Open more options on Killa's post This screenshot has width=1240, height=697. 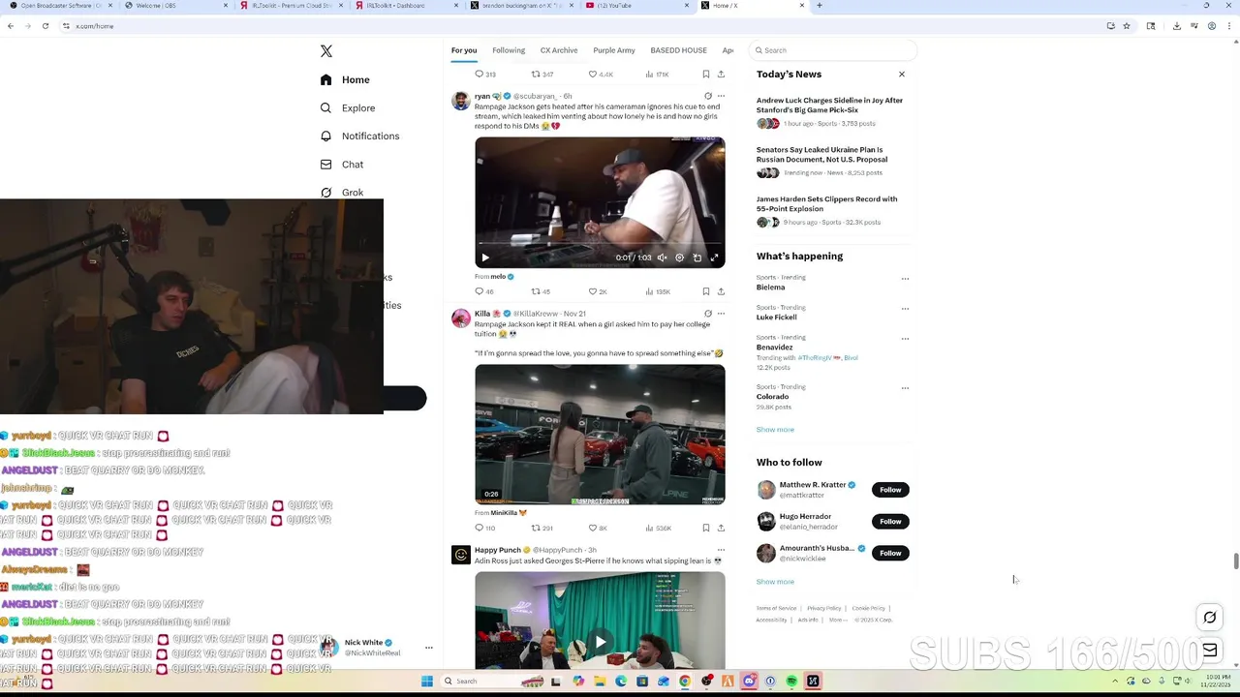point(721,314)
